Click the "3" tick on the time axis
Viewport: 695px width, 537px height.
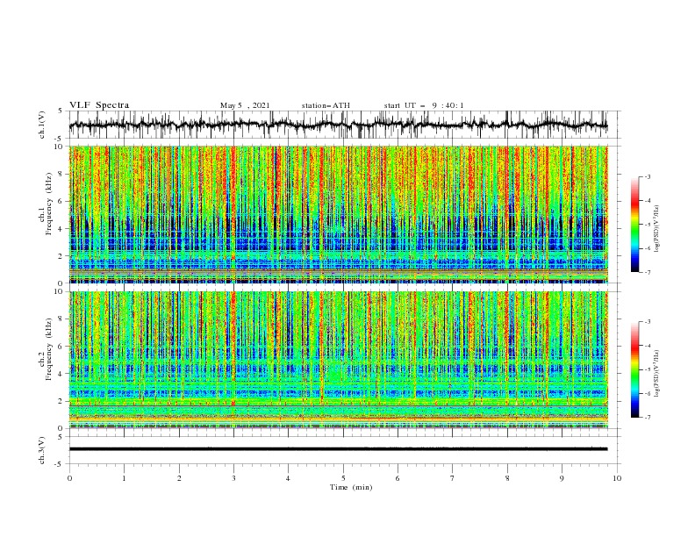click(233, 478)
